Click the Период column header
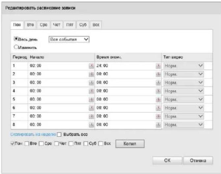This screenshot has width=221, height=174. (20, 57)
